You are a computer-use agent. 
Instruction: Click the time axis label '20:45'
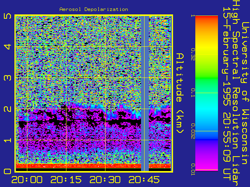coord(144,180)
